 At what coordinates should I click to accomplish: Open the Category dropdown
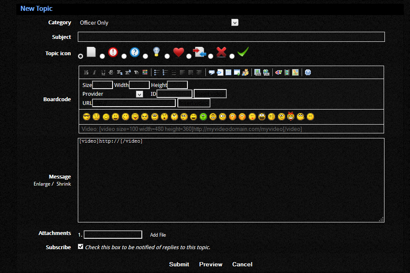point(235,23)
